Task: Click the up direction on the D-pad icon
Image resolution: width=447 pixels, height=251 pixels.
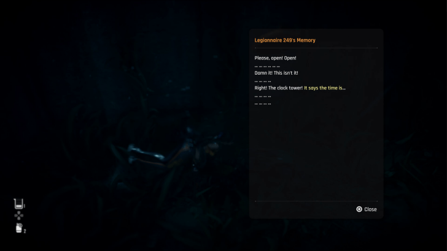Action: click(19, 212)
